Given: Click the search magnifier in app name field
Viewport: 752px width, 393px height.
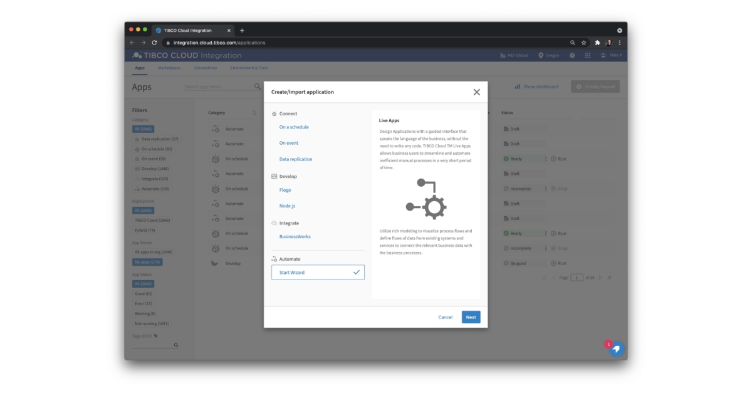Looking at the screenshot, I should [x=258, y=87].
